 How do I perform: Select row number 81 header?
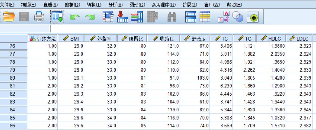pos(14,86)
